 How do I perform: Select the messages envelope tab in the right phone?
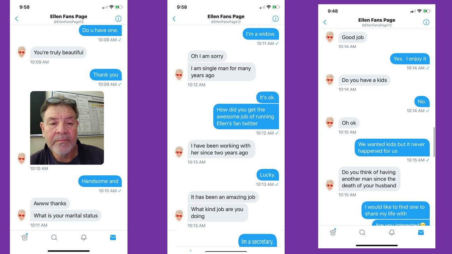point(421,232)
